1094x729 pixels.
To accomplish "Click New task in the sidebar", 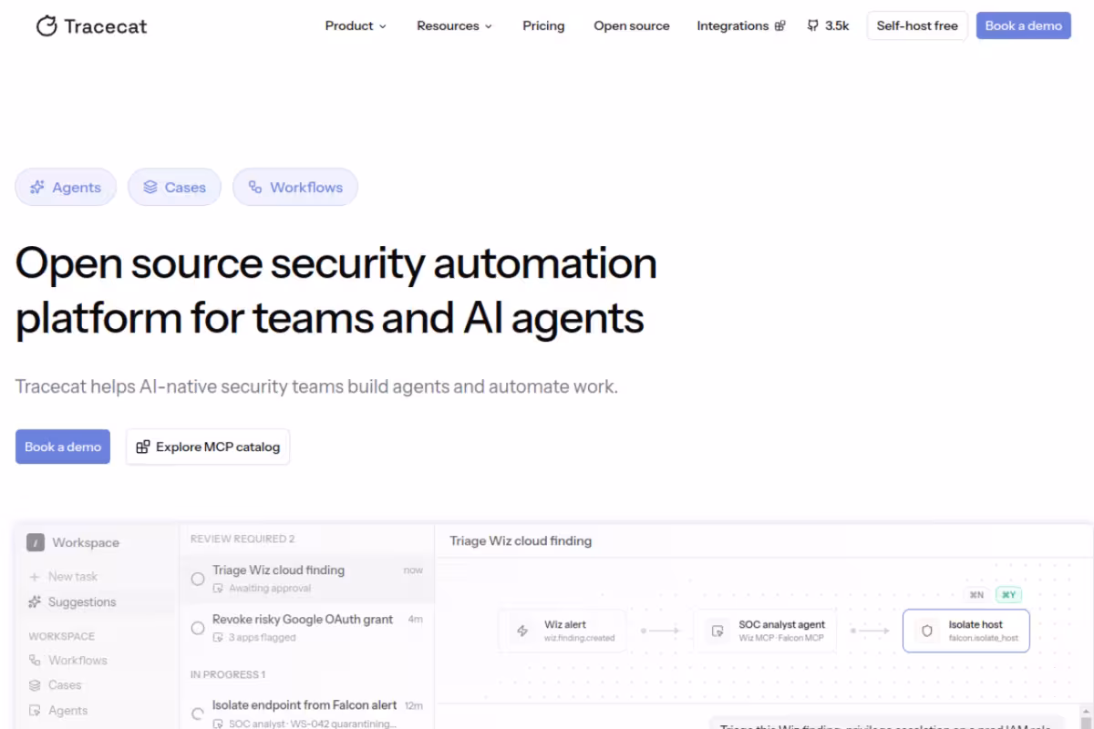I will (64, 576).
